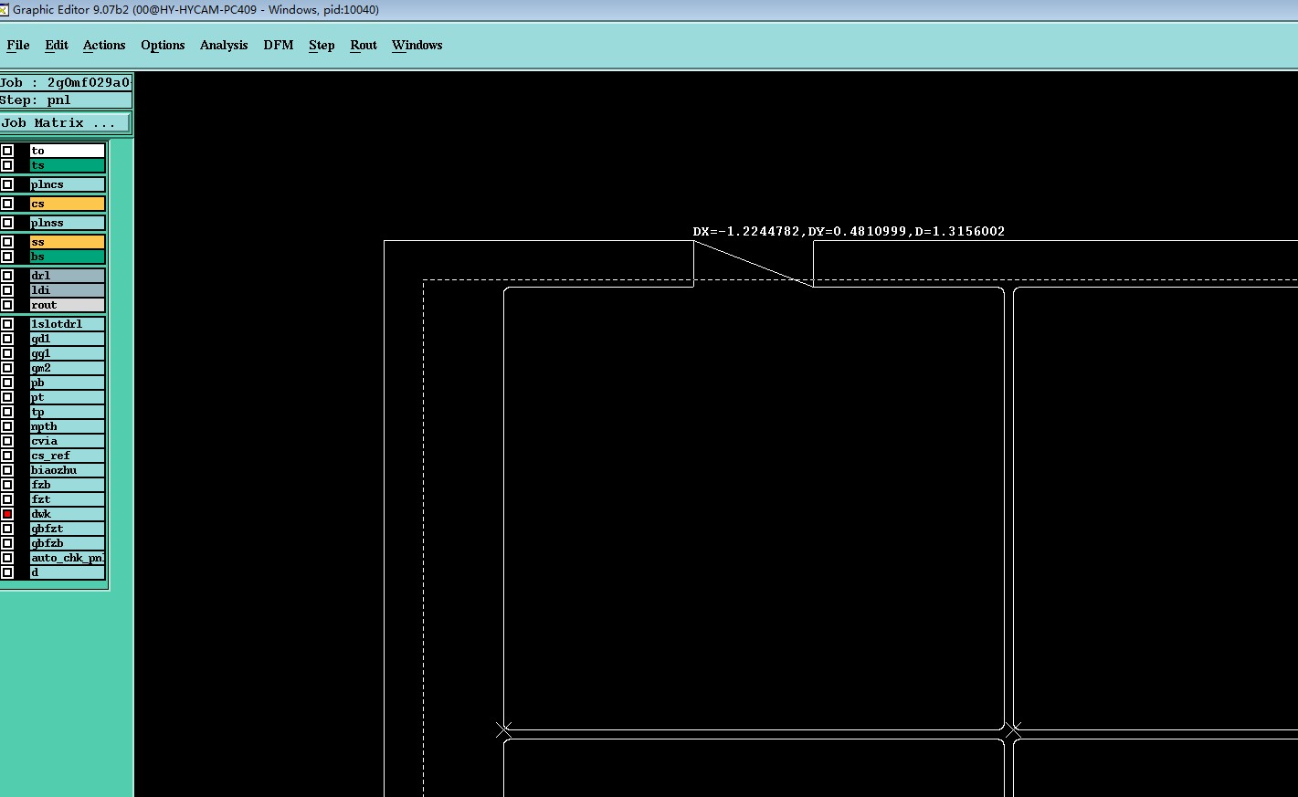Choose the npth layer name
Screen dimensions: 1298x797
click(x=68, y=426)
